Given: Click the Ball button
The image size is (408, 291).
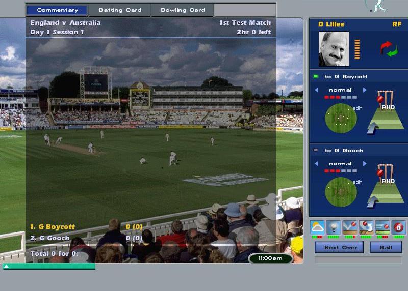Looking at the screenshot, I should coord(386,247).
